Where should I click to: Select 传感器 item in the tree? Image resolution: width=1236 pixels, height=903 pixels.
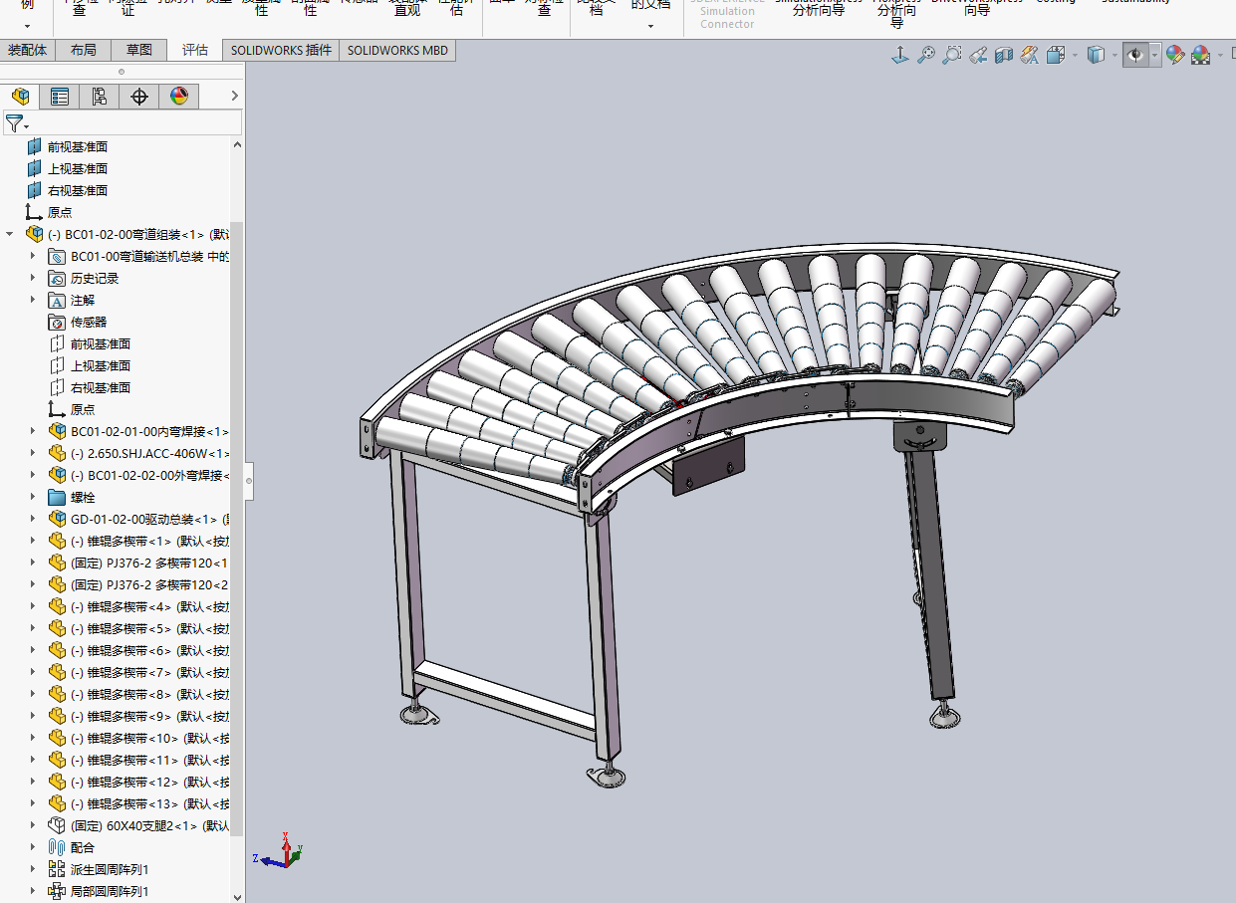coord(88,322)
